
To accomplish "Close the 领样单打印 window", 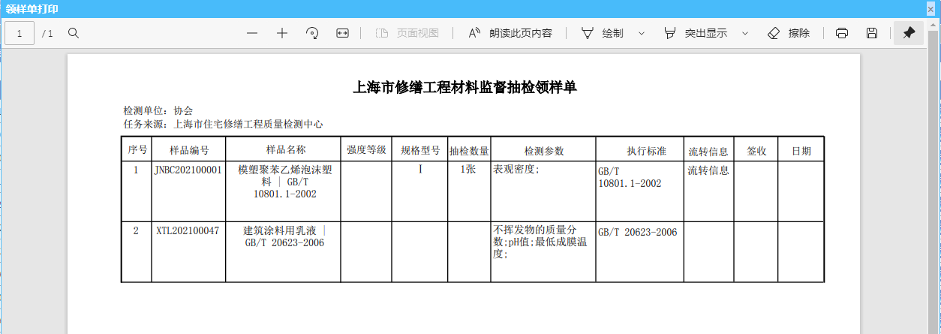I will pos(930,8).
